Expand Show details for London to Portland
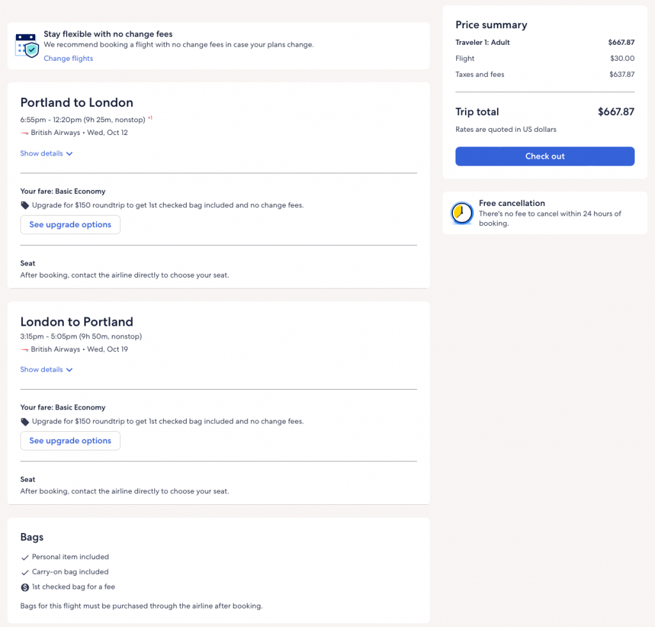This screenshot has width=655, height=627. tap(42, 370)
